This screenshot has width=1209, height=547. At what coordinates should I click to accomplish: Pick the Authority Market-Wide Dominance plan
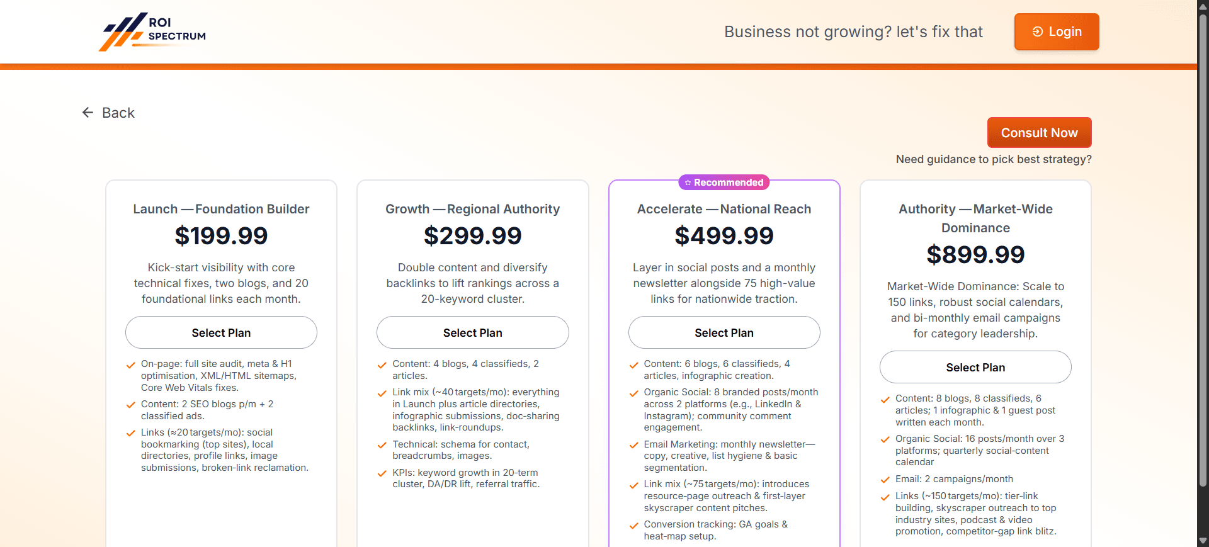click(975, 367)
